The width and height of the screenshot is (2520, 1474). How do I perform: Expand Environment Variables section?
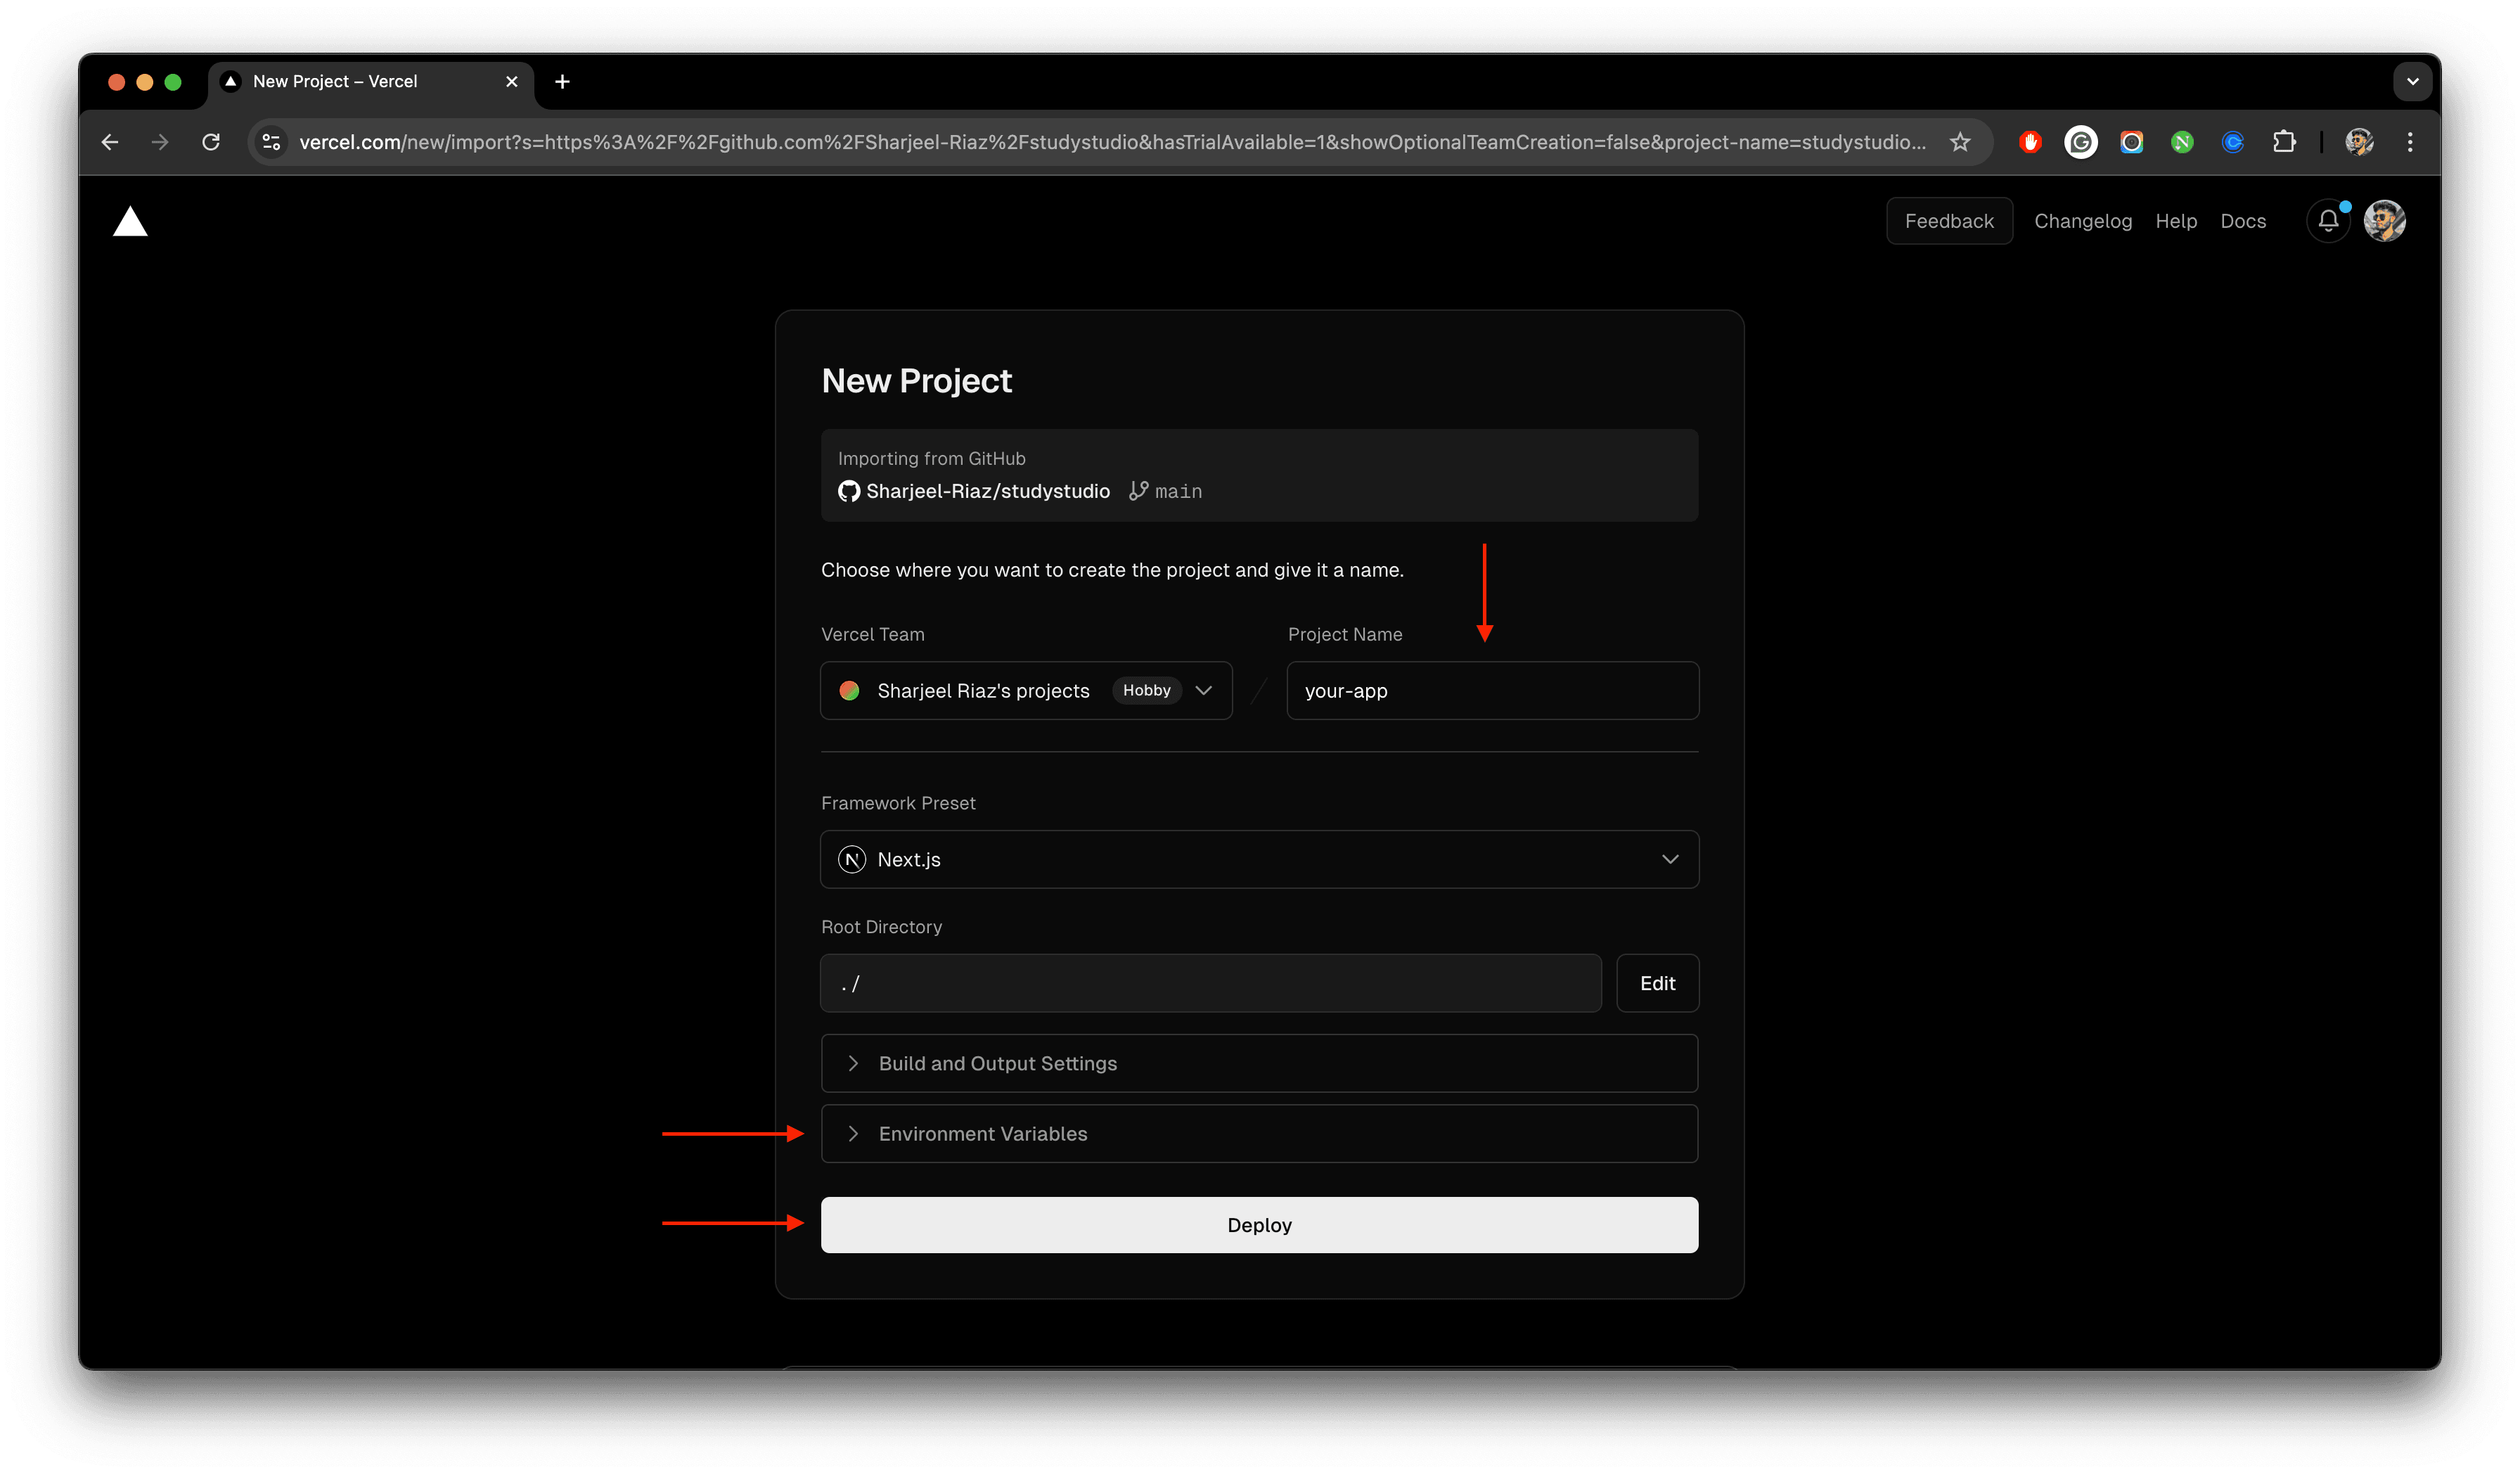(1259, 1133)
